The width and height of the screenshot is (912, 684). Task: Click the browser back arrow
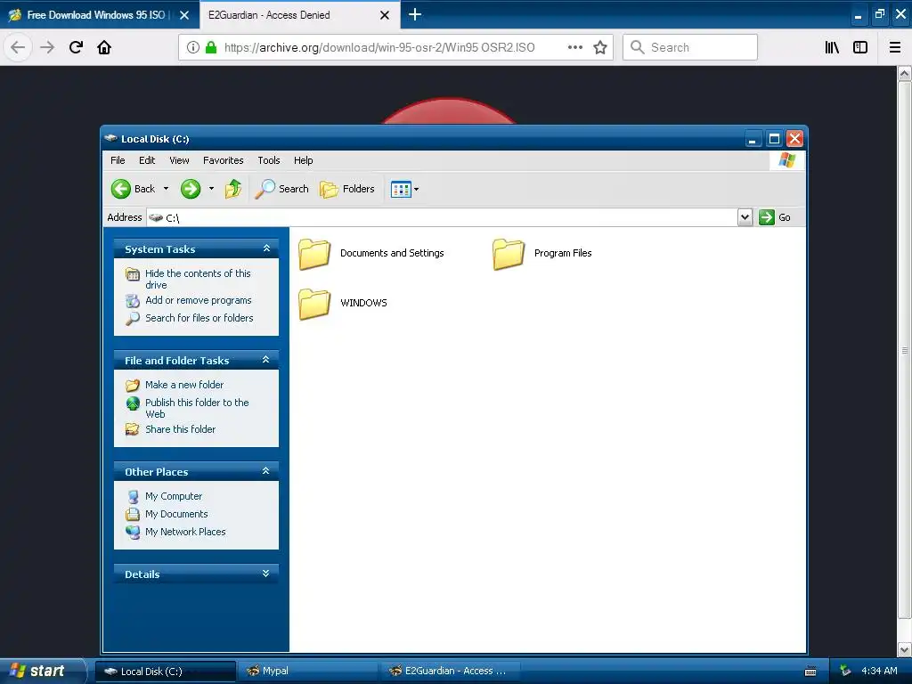tap(18, 47)
